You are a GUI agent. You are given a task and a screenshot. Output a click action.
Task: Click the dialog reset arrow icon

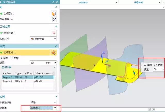click(53, 2)
